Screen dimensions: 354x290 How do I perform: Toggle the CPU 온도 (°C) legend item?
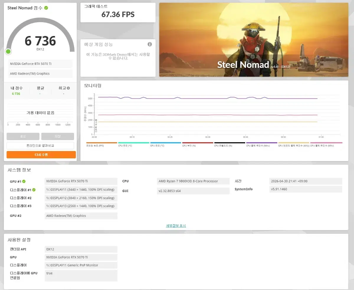tap(134, 144)
